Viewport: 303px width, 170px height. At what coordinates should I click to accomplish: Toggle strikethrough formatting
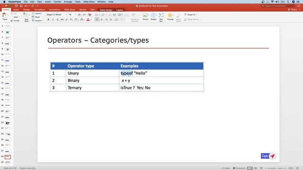click(x=62, y=19)
